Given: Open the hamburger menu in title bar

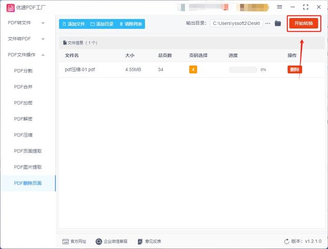Looking at the screenshot, I should [279, 7].
